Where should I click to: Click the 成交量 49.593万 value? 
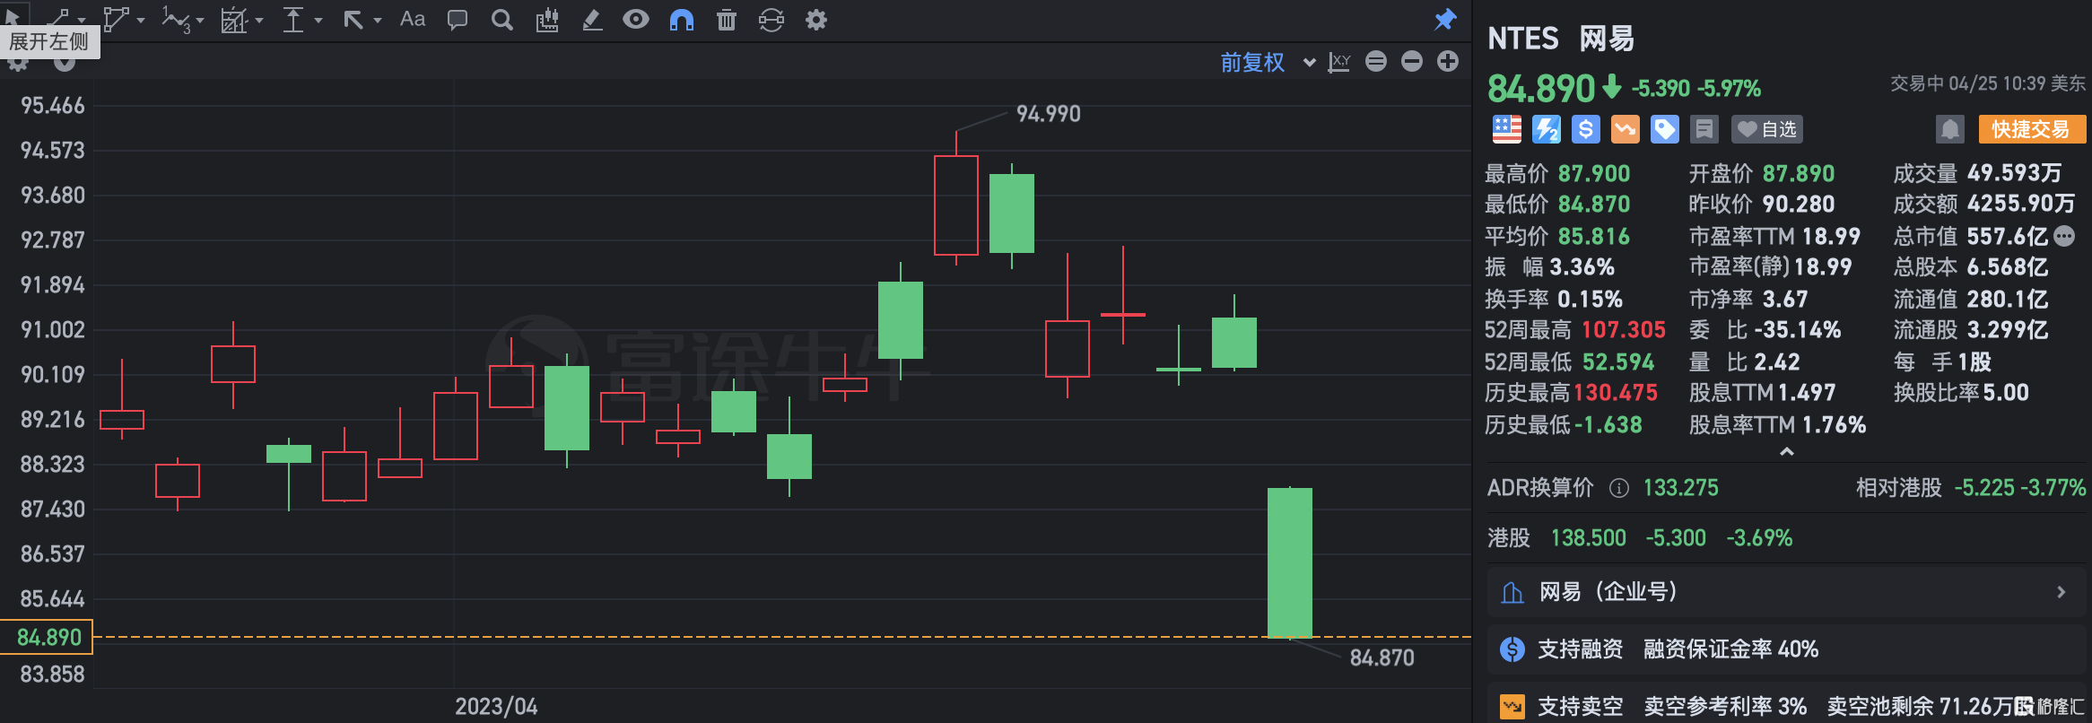pyautogui.click(x=2014, y=173)
